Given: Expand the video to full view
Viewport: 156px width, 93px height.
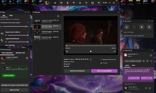Looking at the screenshot, I should coord(115,51).
